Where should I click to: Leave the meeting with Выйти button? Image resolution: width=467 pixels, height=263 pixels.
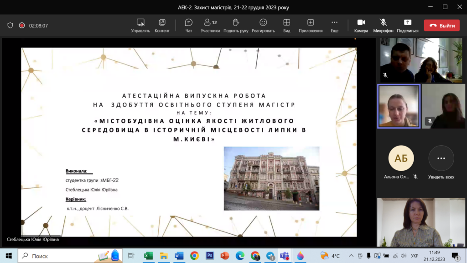[442, 26]
